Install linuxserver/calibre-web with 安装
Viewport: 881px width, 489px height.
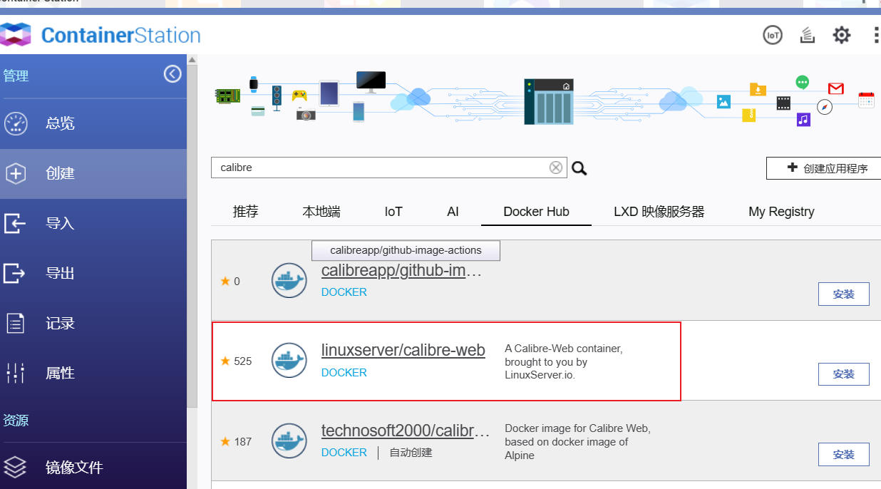tap(844, 374)
